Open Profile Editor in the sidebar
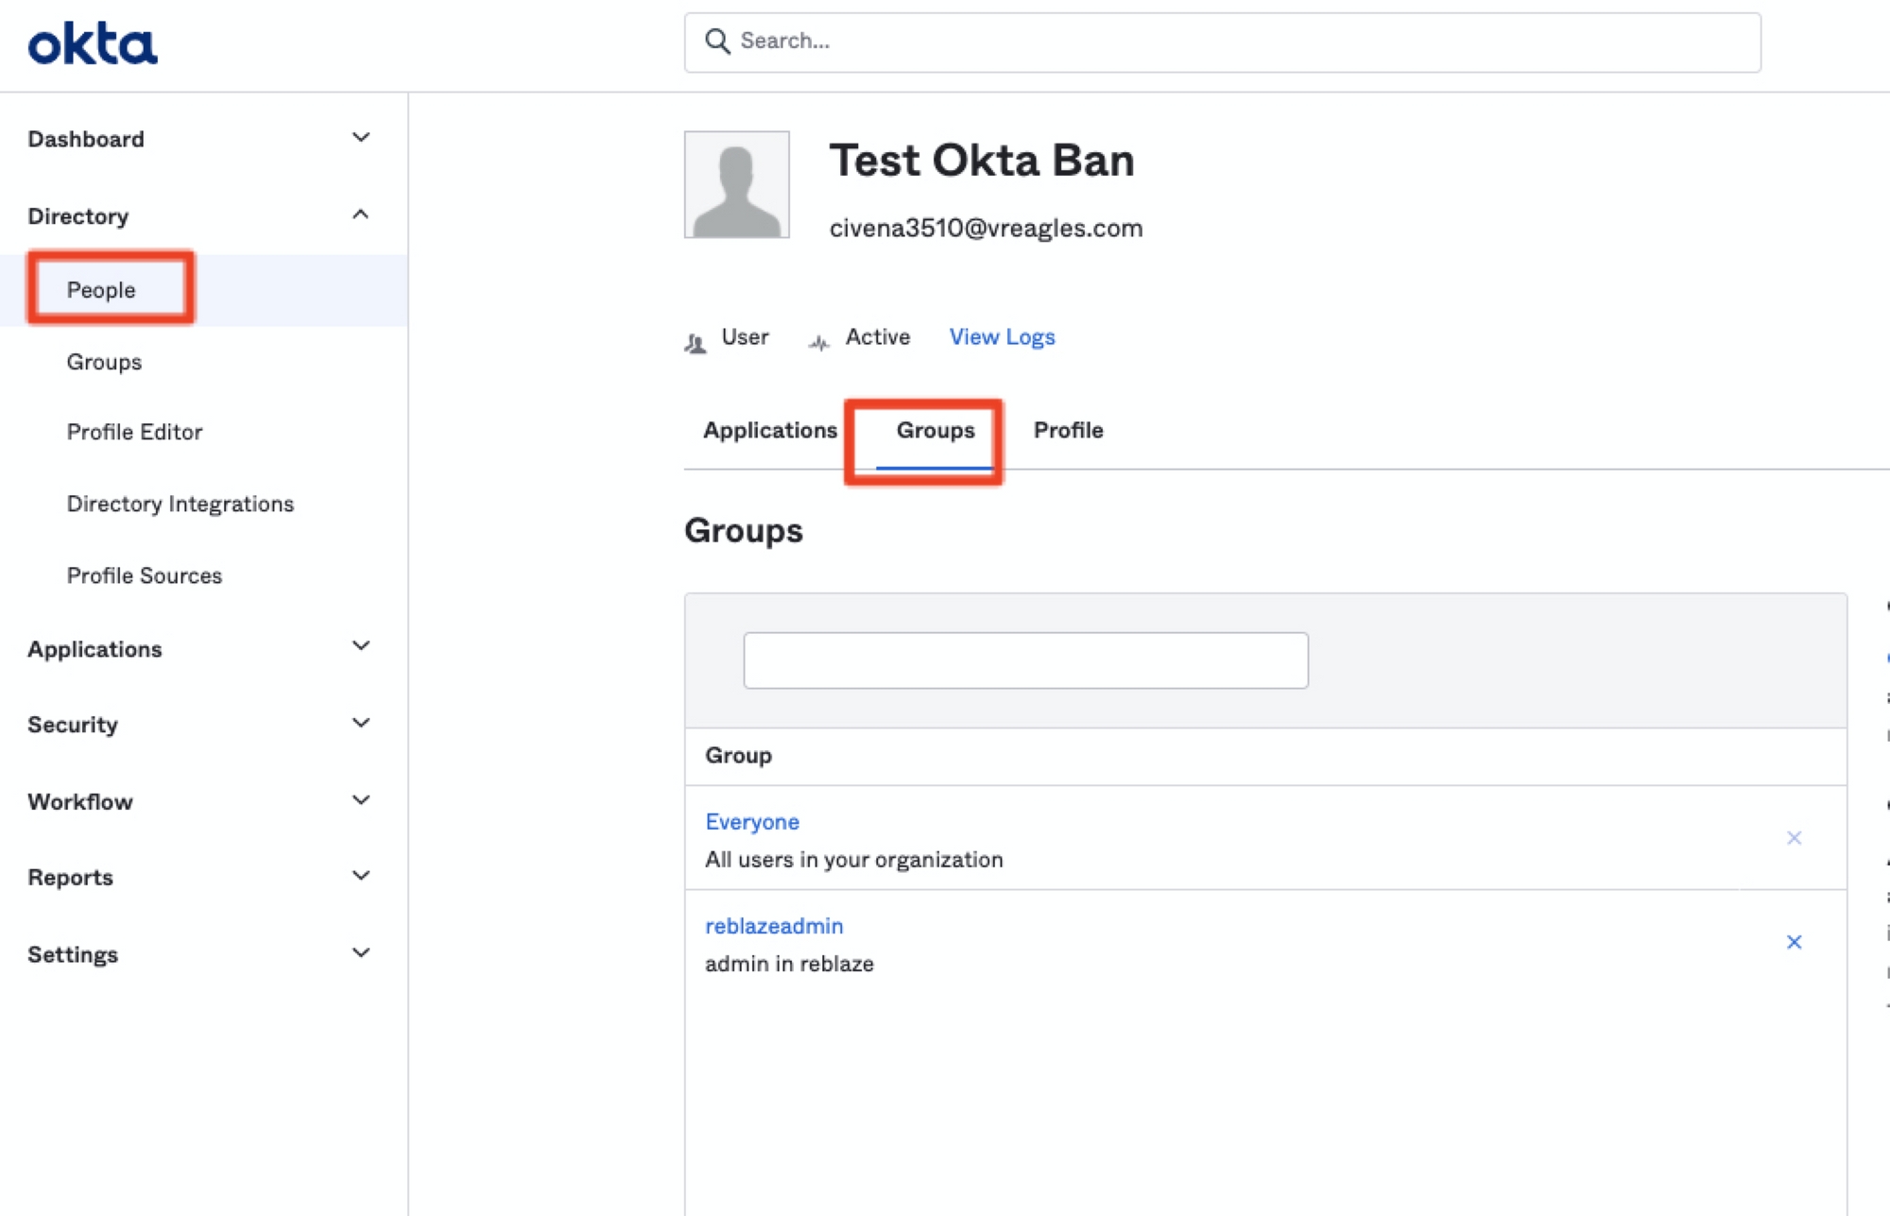 [x=134, y=433]
